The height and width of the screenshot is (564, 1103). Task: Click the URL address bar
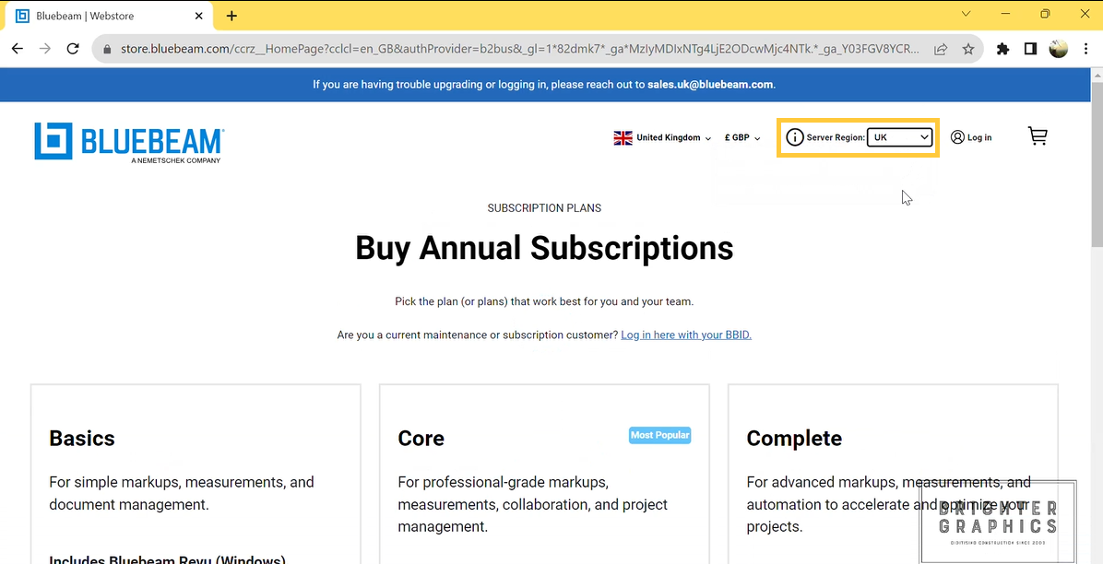(516, 49)
